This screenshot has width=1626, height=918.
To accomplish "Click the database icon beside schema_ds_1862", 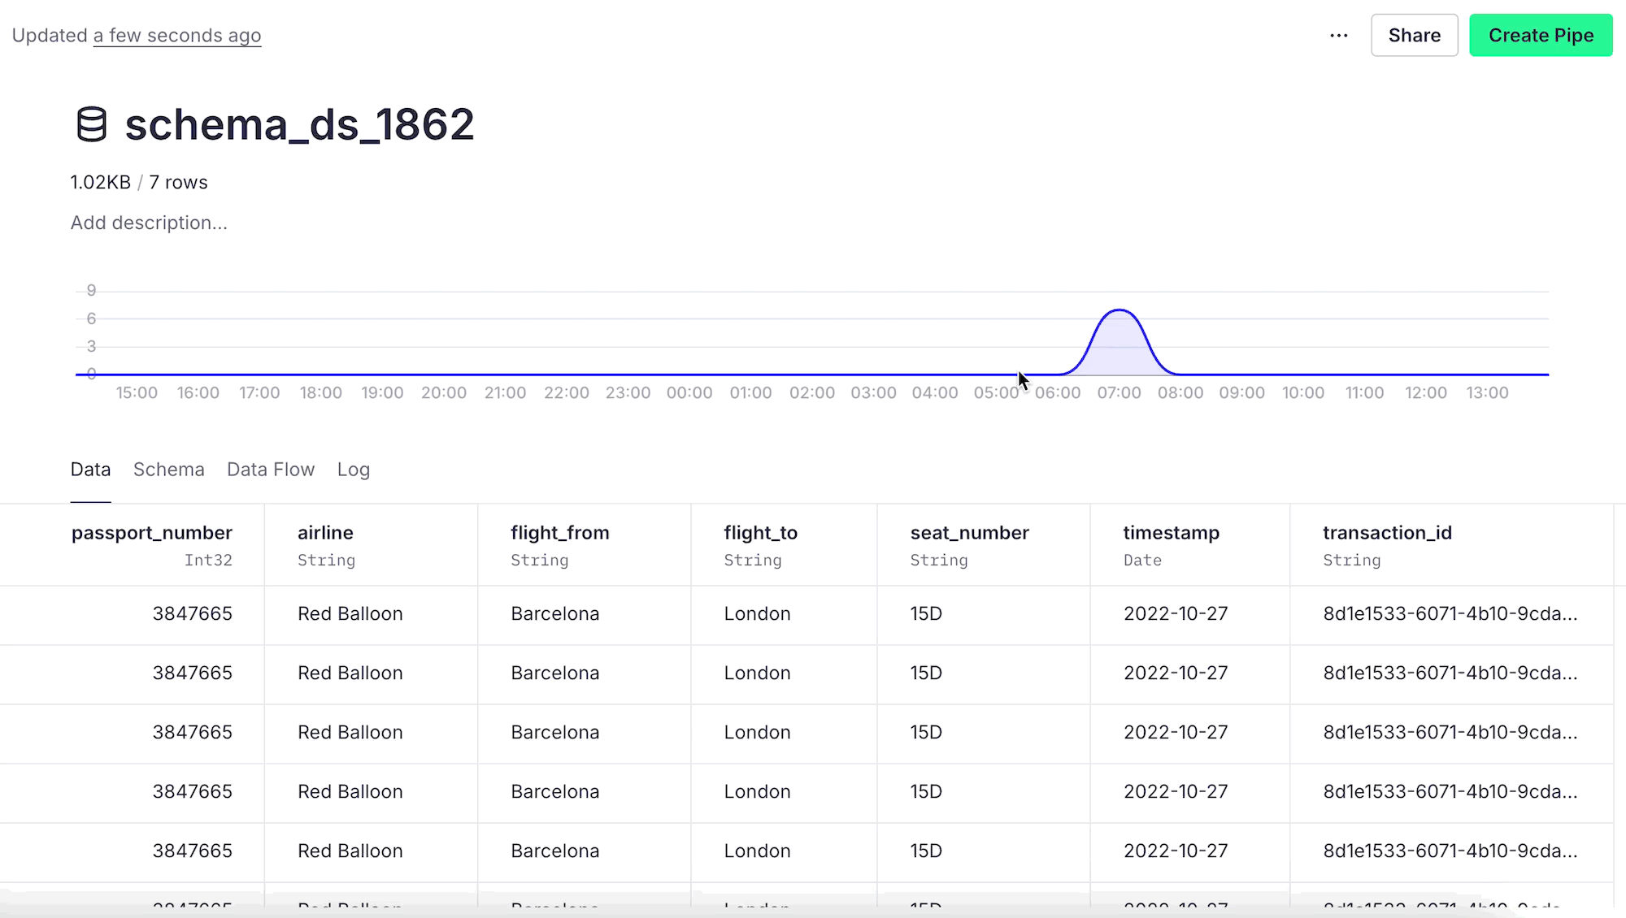I will coord(91,124).
